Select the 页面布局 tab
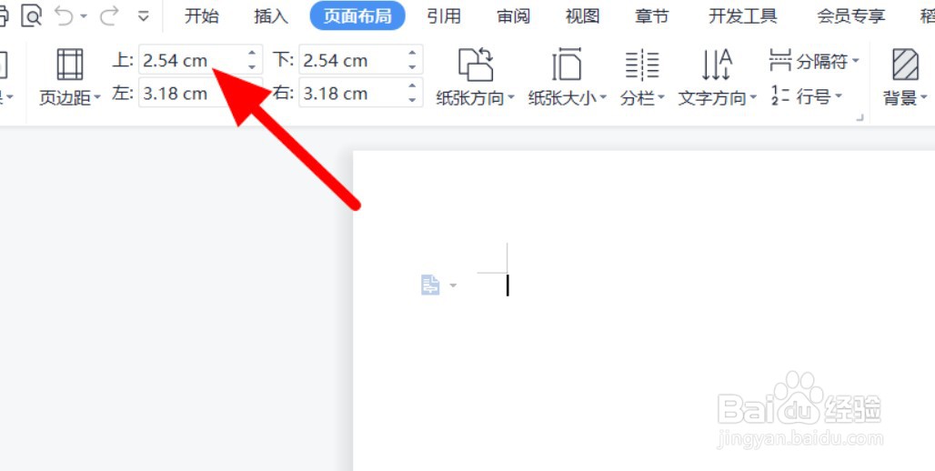Viewport: 935px width, 471px height. (357, 16)
